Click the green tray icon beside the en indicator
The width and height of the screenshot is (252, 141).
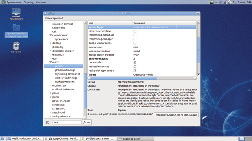[211, 2]
